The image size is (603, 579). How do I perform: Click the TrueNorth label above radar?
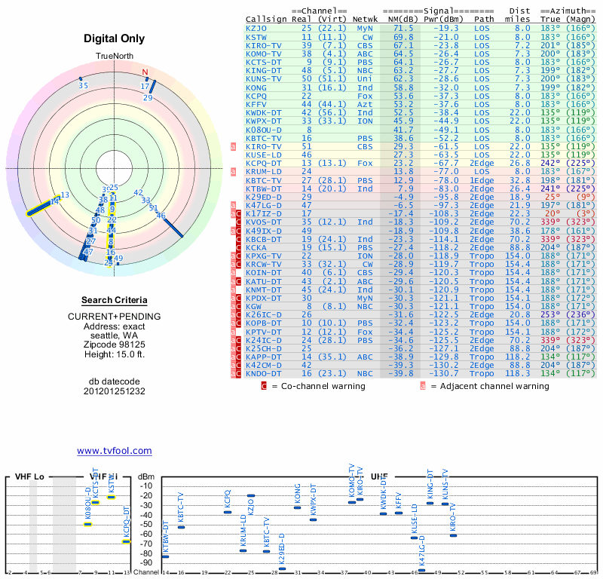[114, 57]
